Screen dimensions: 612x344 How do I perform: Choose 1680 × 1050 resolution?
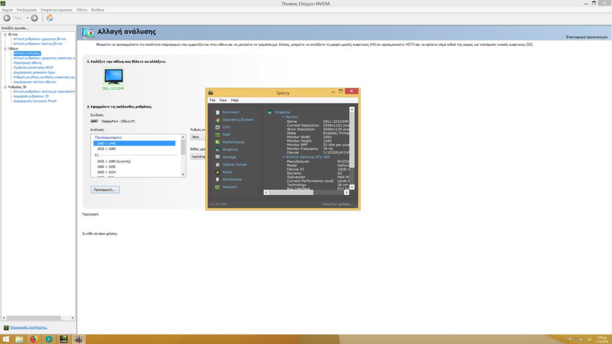[x=106, y=167]
